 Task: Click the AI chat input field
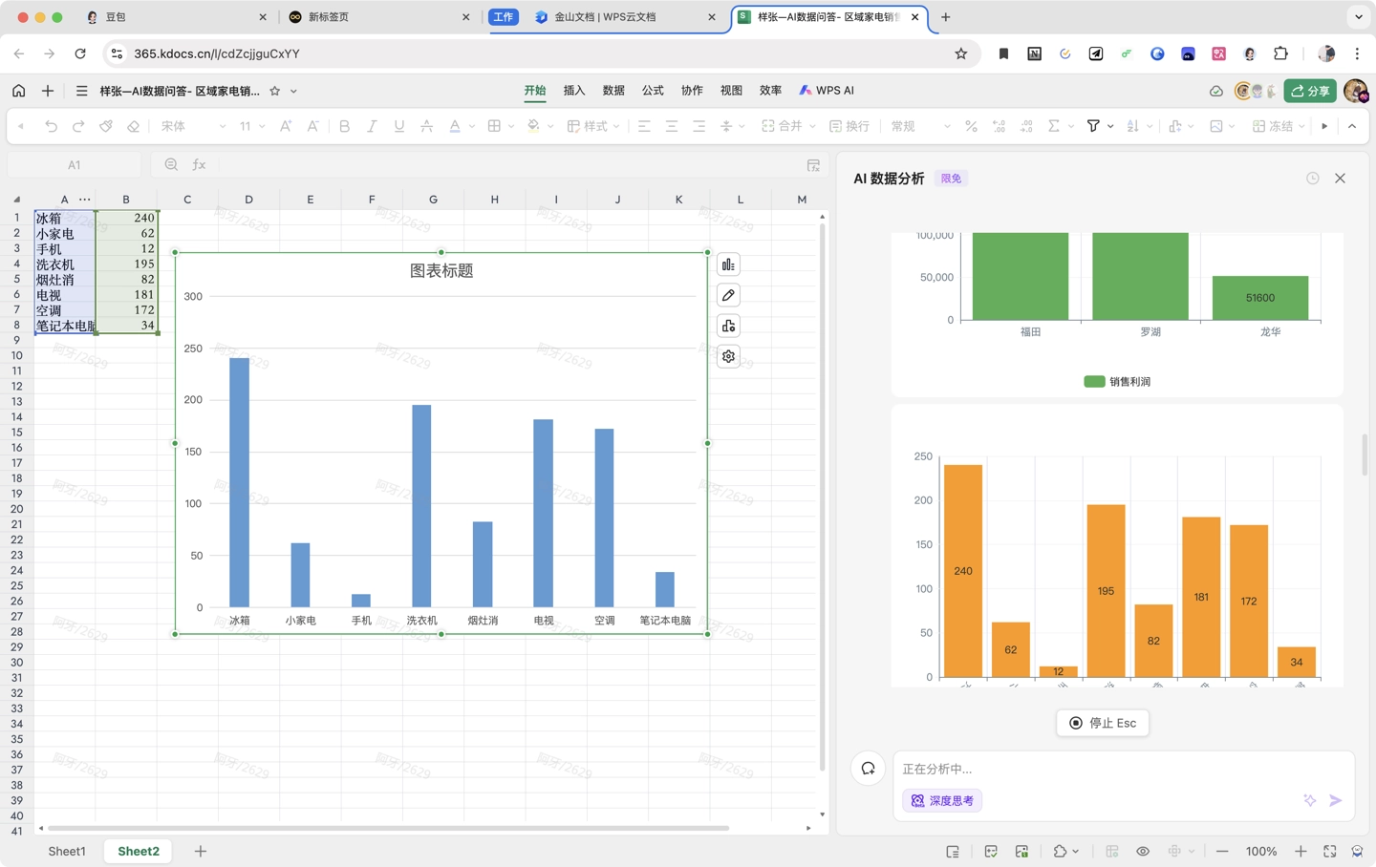[1099, 769]
